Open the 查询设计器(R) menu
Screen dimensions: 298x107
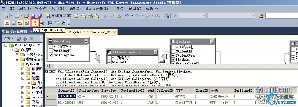(96, 9)
